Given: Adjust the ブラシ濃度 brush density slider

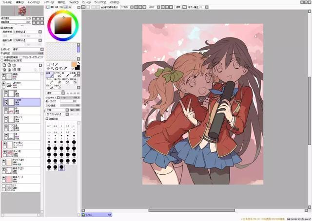Looking at the screenshot, I should coord(70,106).
